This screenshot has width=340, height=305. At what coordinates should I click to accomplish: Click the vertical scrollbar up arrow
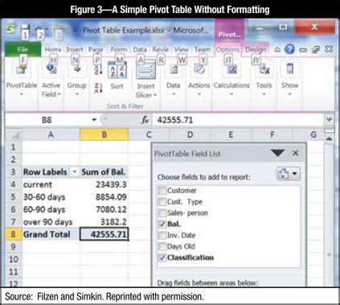pyautogui.click(x=330, y=138)
